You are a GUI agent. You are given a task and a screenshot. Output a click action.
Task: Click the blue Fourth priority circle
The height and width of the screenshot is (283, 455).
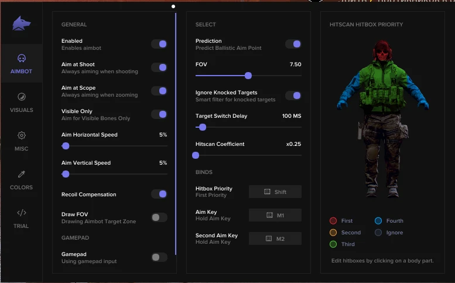click(378, 221)
